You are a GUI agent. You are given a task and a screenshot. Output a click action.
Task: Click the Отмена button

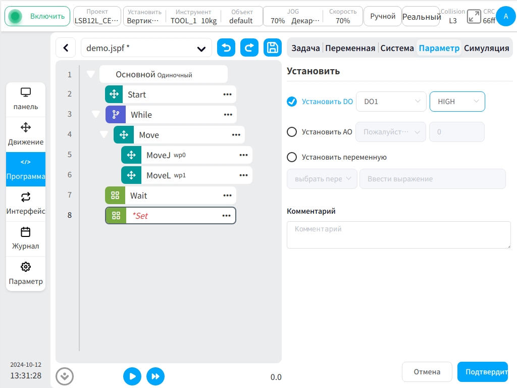[x=427, y=372]
